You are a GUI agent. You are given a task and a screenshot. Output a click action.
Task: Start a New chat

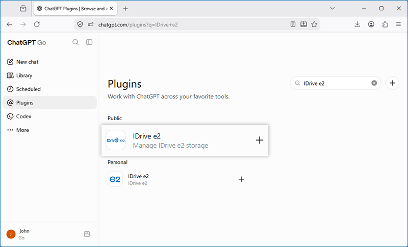pyautogui.click(x=49, y=62)
